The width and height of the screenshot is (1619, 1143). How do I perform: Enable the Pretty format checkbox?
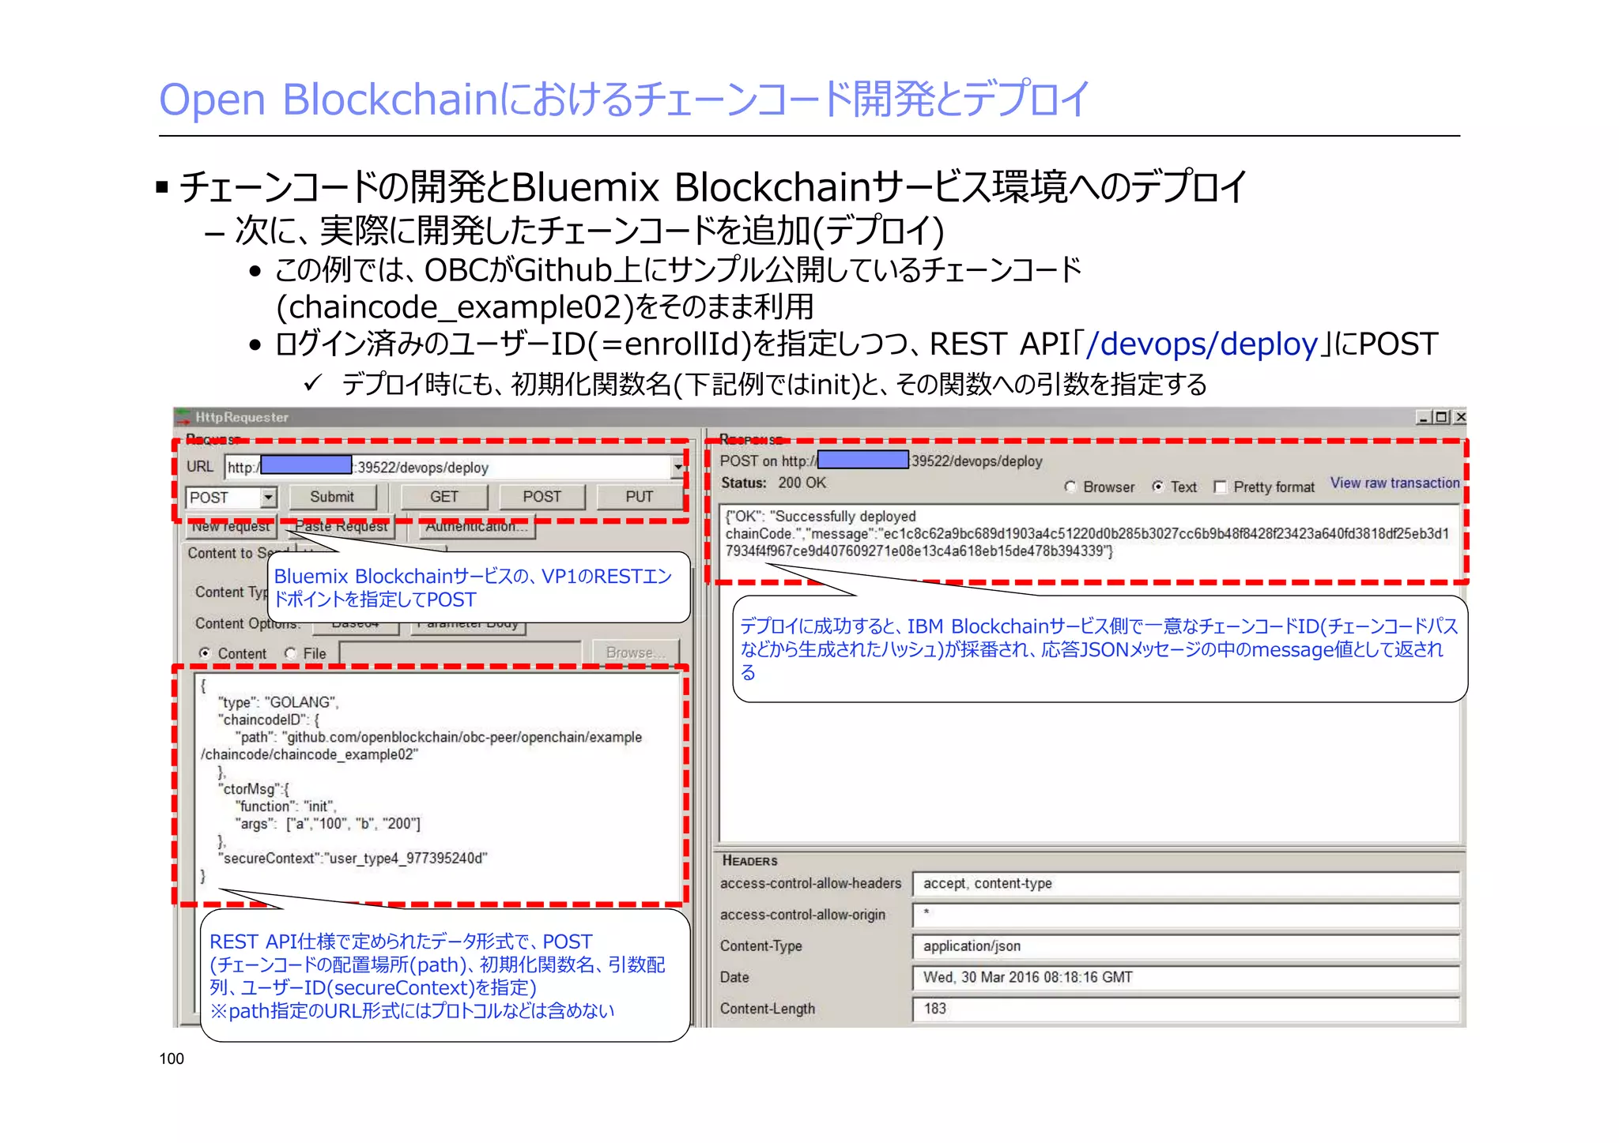click(1220, 487)
